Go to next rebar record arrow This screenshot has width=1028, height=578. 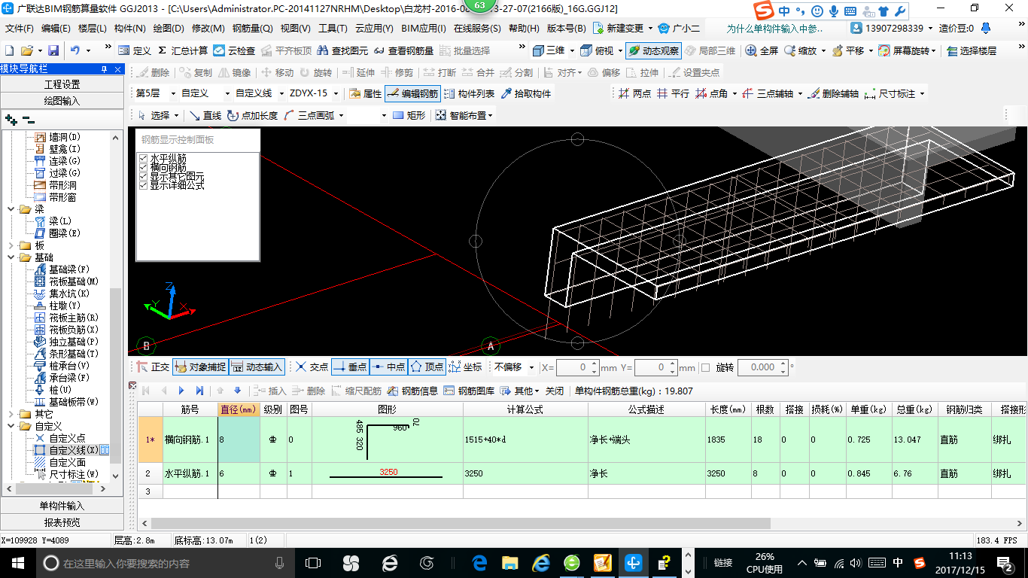[181, 391]
